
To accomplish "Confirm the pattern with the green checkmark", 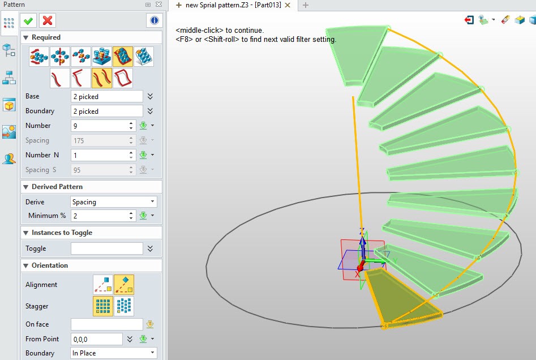I will [x=28, y=20].
